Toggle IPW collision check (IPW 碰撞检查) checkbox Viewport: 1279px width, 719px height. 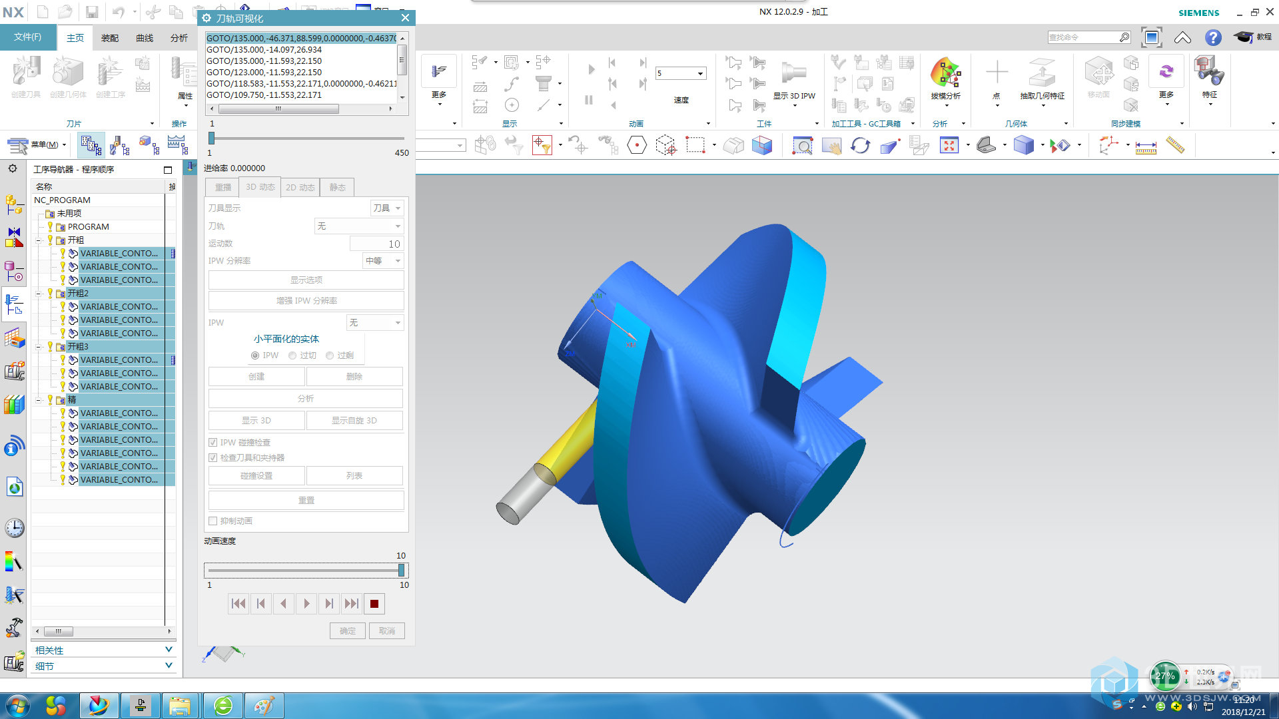(x=213, y=442)
